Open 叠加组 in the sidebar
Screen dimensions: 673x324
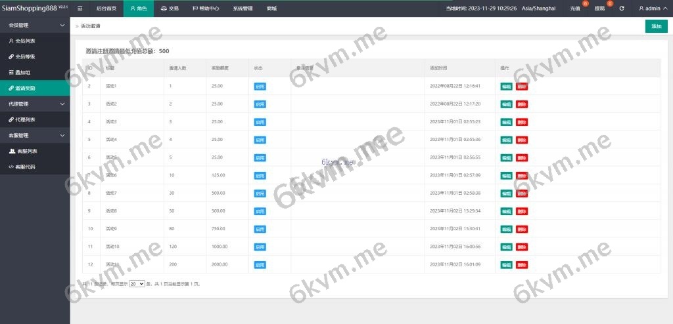[x=23, y=72]
